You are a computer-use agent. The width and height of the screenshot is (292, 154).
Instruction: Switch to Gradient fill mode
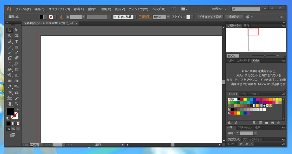click(x=13, y=124)
